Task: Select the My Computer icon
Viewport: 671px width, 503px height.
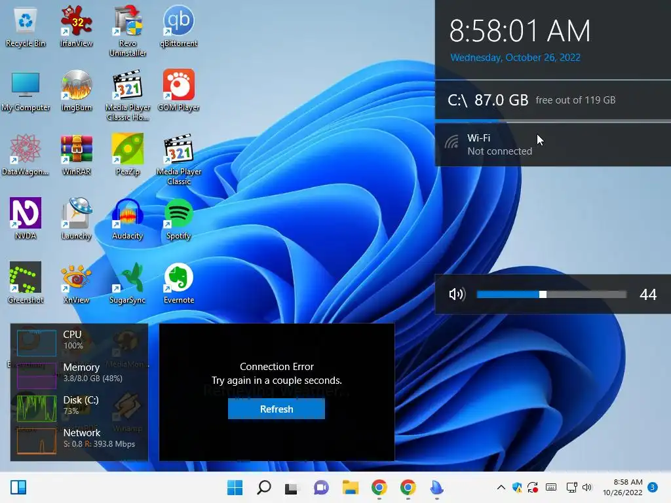Action: click(x=26, y=90)
